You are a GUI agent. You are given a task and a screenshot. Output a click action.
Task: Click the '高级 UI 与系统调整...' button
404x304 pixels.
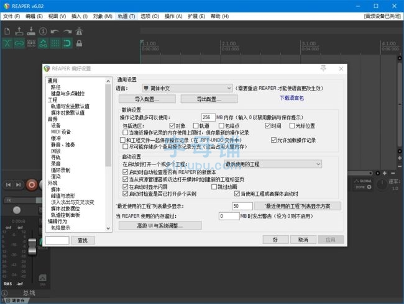pyautogui.click(x=160, y=226)
